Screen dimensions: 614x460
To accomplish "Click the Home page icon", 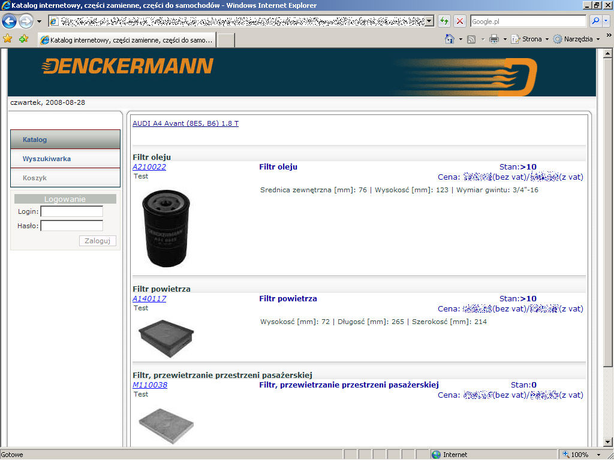I will click(450, 39).
